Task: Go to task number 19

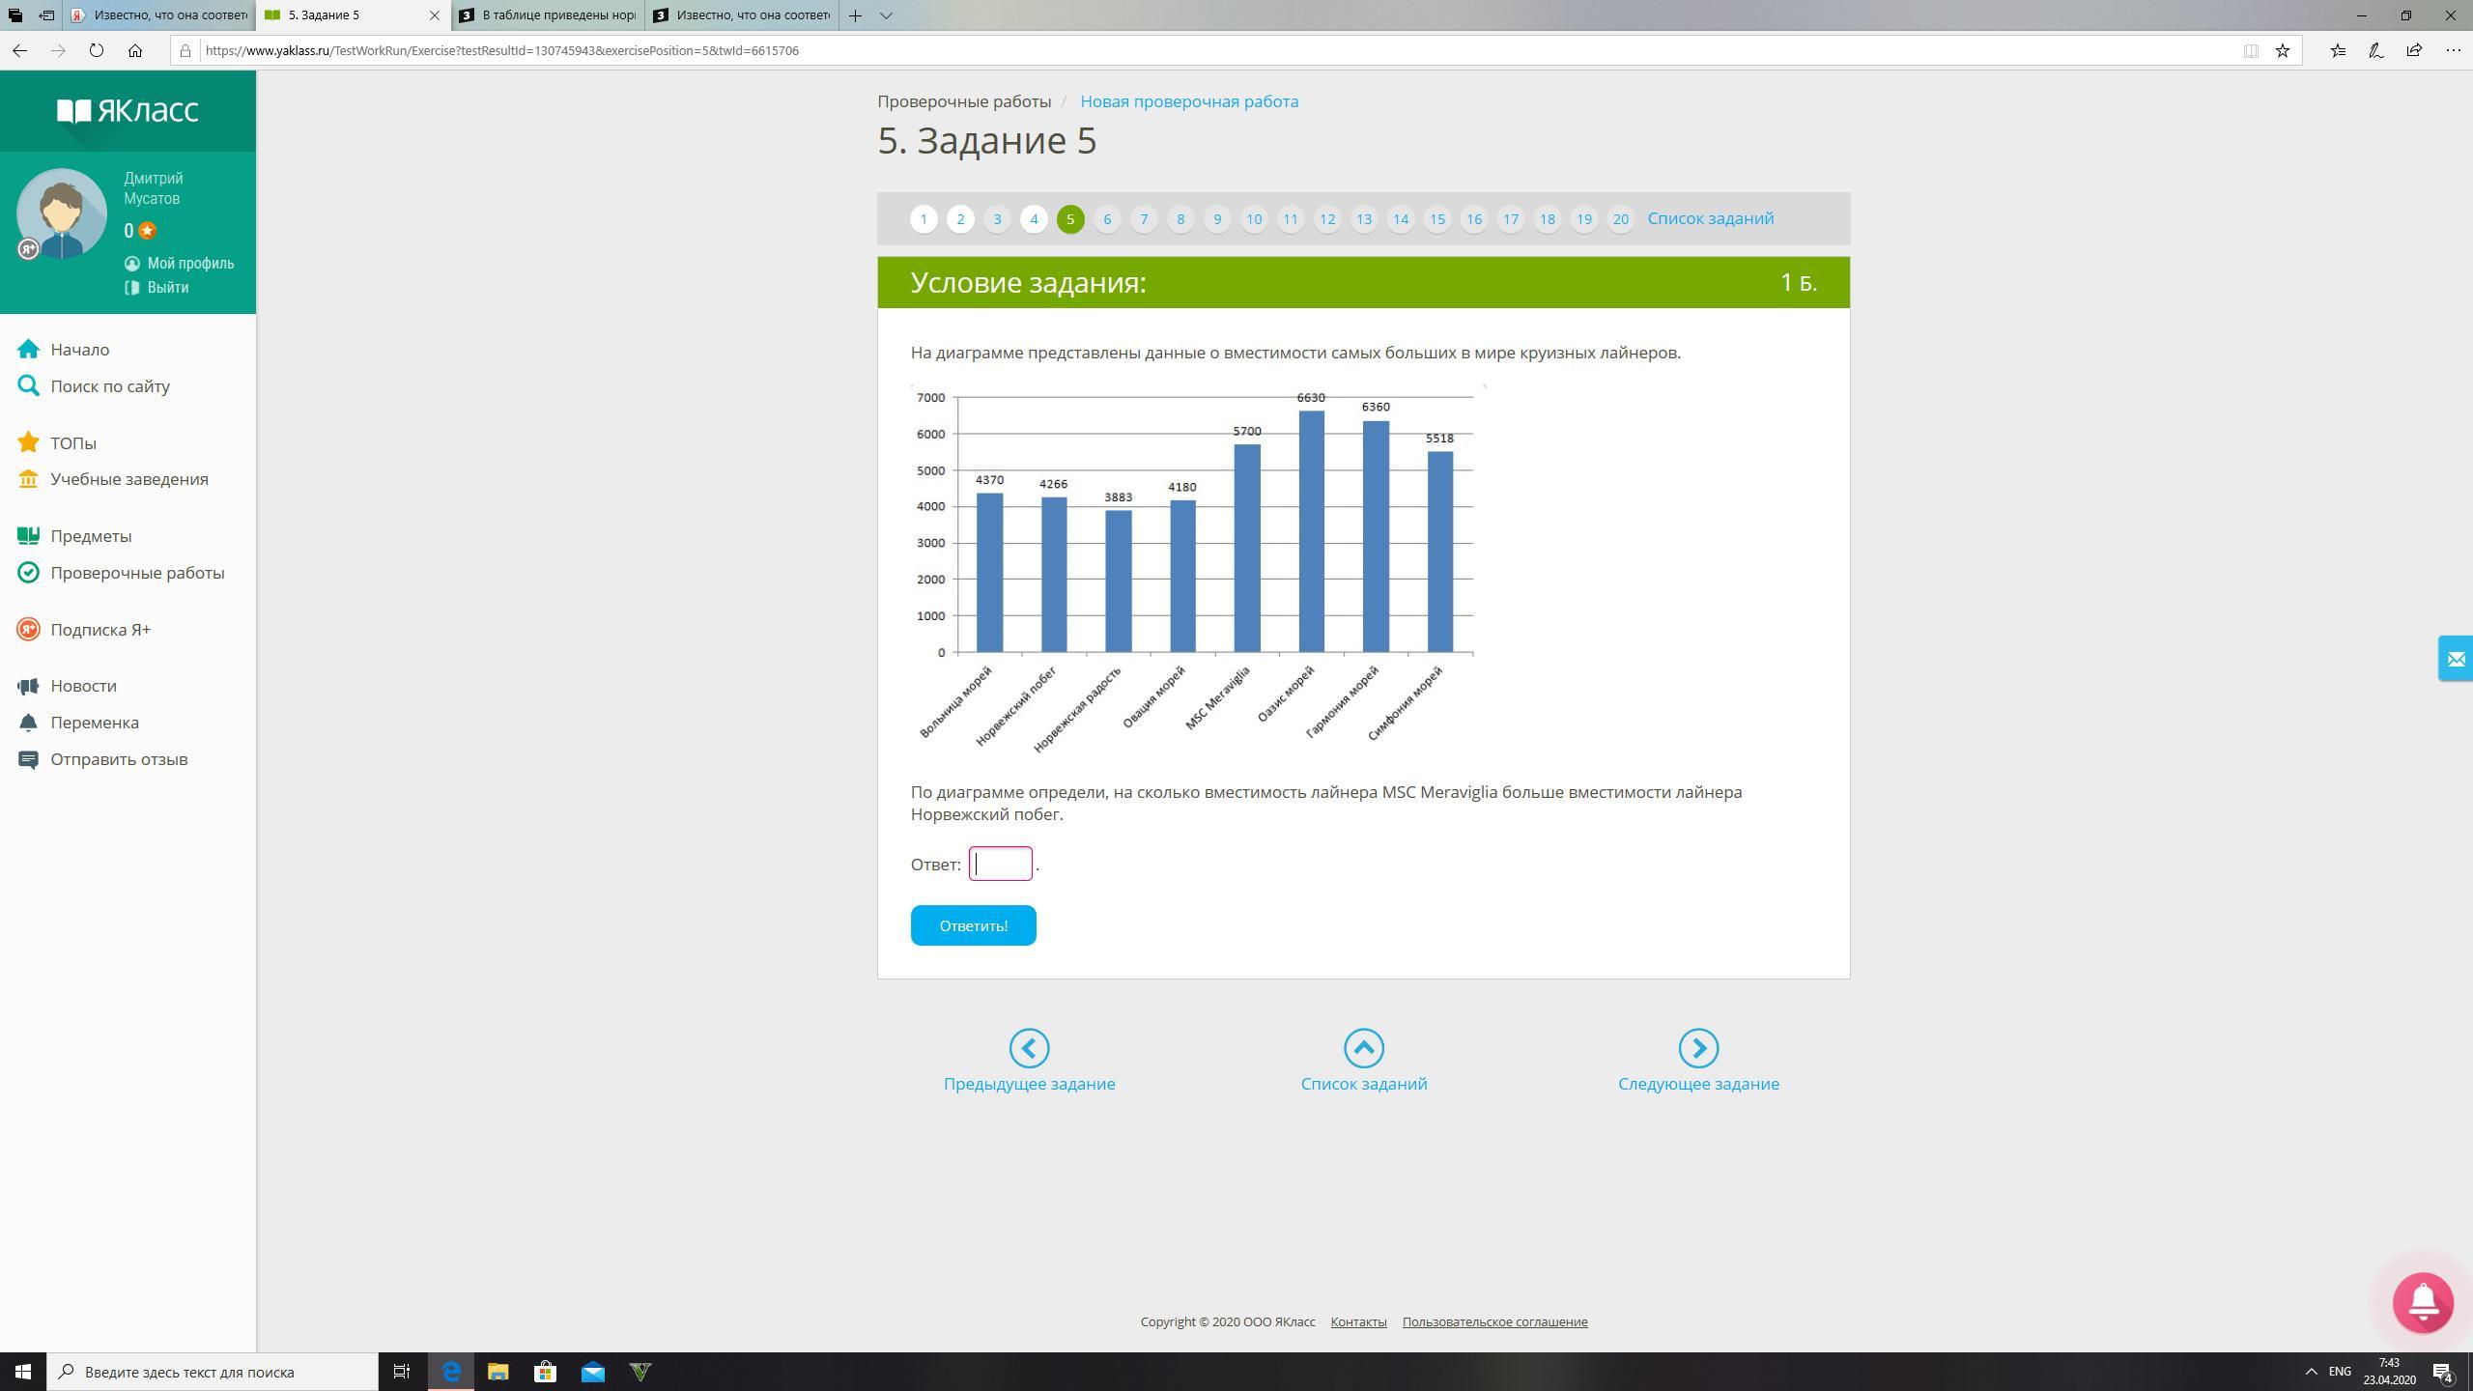Action: coord(1584,219)
